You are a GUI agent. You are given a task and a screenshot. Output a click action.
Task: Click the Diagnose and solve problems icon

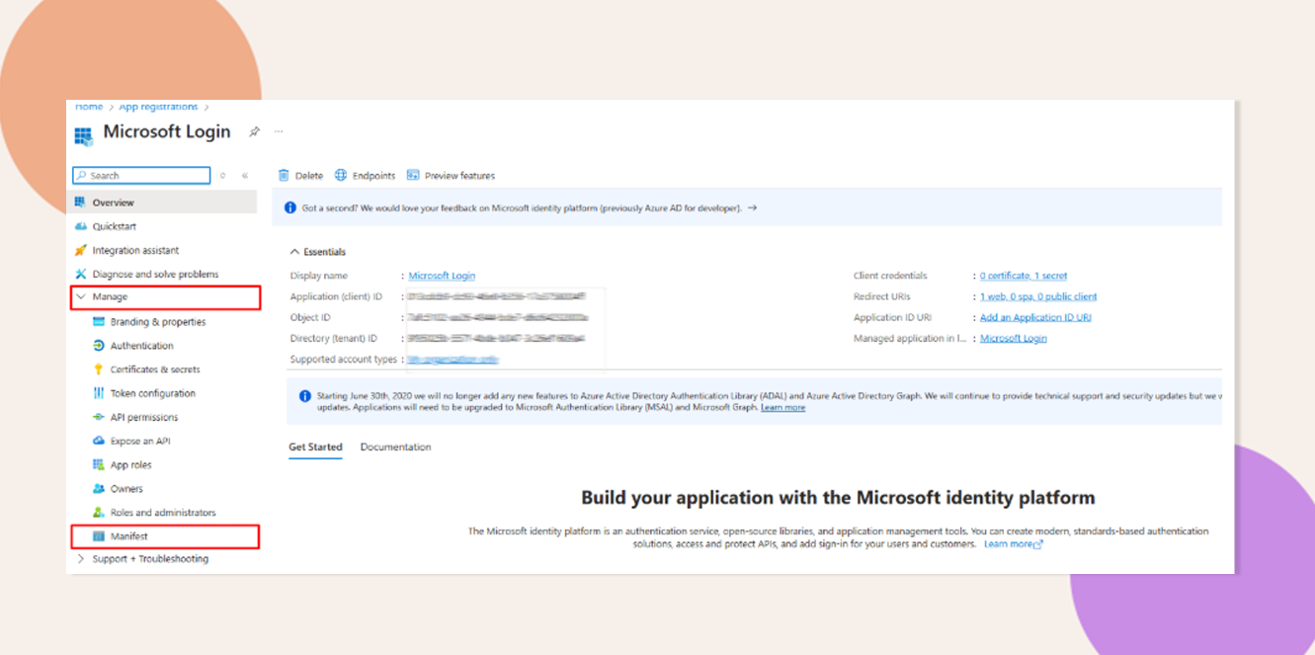click(x=81, y=274)
